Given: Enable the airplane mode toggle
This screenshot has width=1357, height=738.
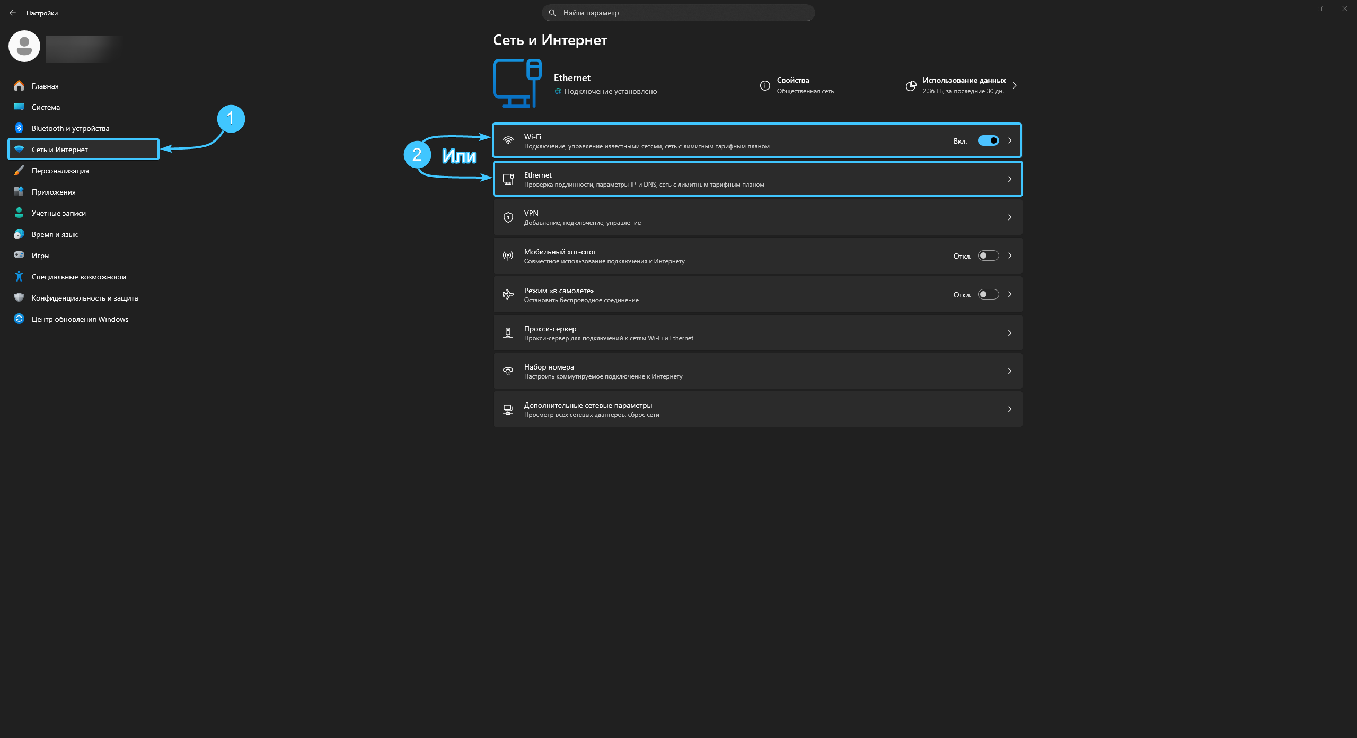Looking at the screenshot, I should [988, 294].
